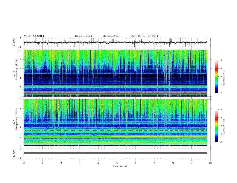Click the upper PSD colorbar beside ch.1

pyautogui.click(x=217, y=77)
